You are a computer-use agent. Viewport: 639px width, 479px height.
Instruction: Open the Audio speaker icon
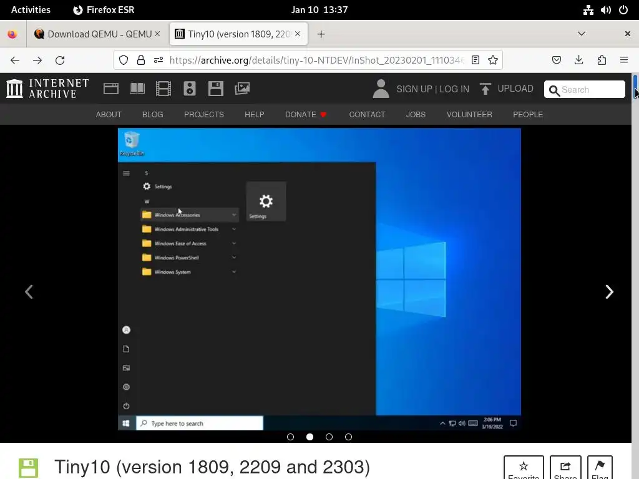coord(190,89)
